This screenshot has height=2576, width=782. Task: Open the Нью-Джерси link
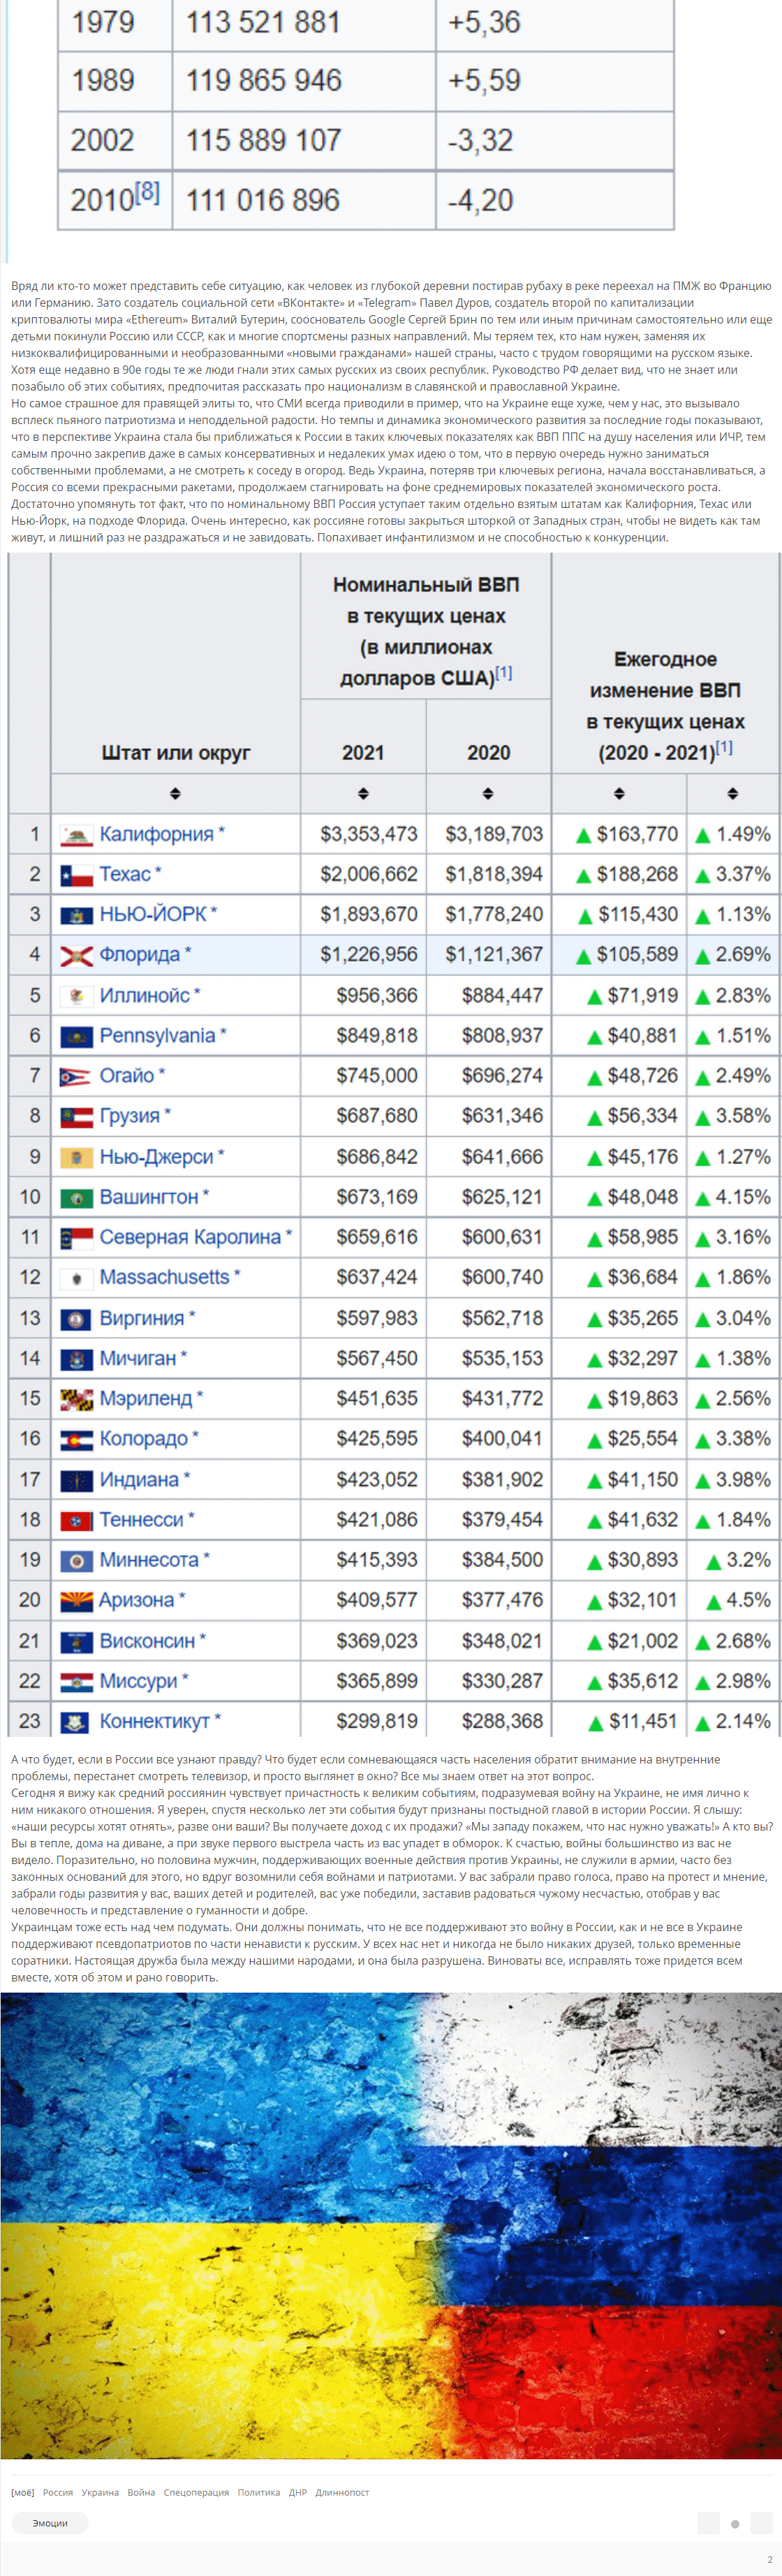pos(156,1157)
